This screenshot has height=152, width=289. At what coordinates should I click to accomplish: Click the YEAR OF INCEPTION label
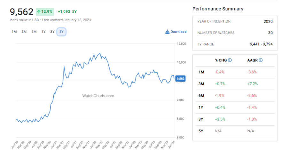[214, 21]
